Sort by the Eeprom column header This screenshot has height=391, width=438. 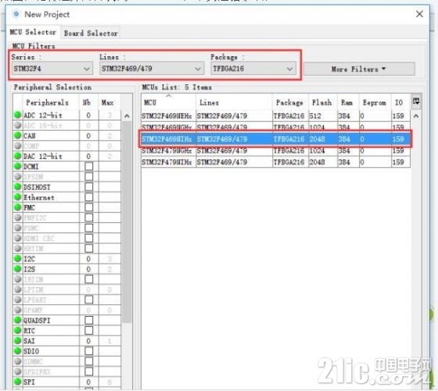pos(375,102)
